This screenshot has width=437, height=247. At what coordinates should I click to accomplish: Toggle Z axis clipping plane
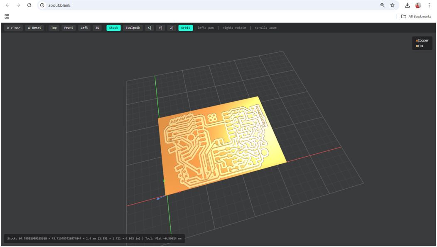pos(172,28)
